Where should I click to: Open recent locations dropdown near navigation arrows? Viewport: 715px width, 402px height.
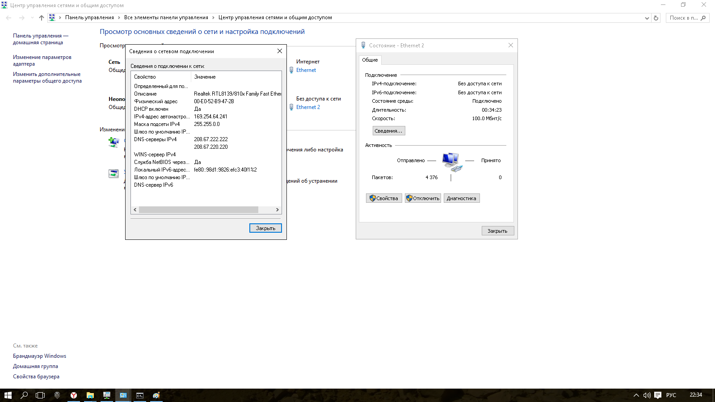pos(32,18)
